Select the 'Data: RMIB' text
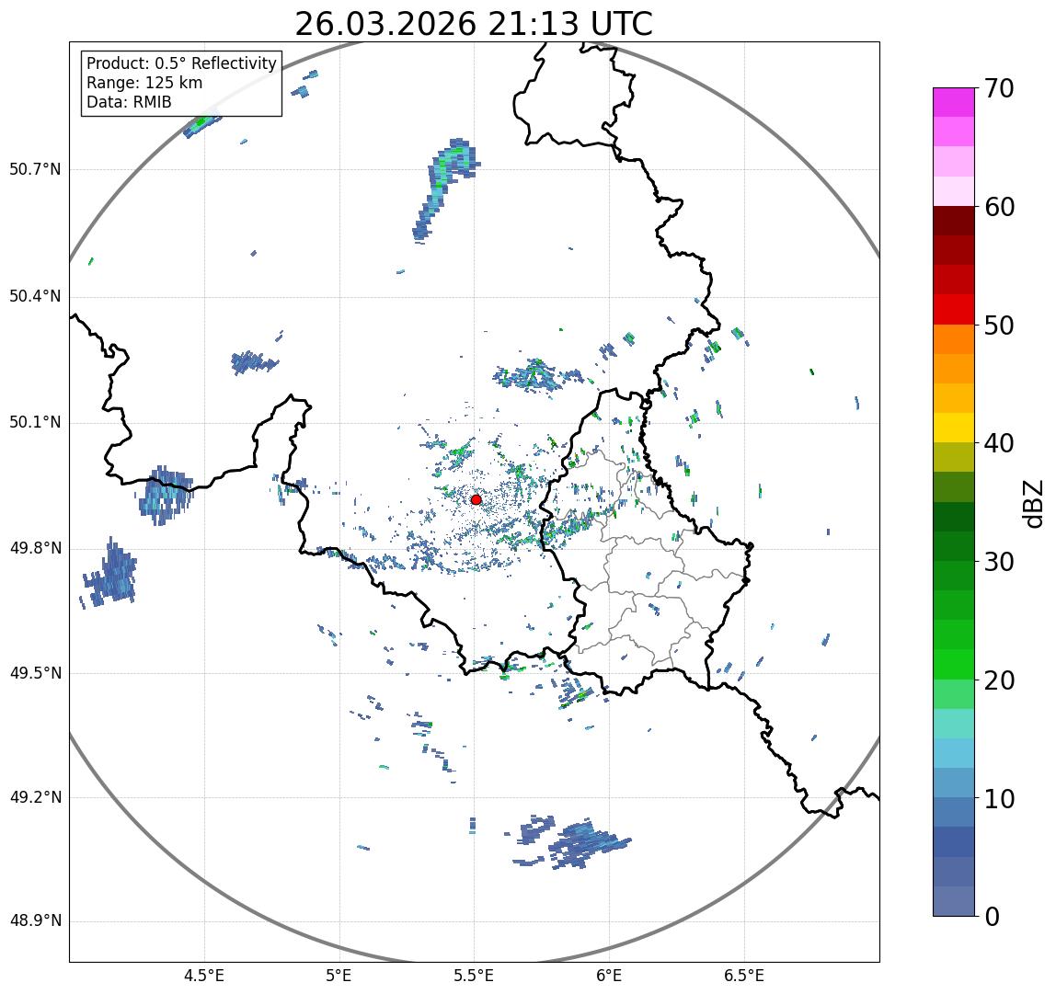 tap(130, 102)
